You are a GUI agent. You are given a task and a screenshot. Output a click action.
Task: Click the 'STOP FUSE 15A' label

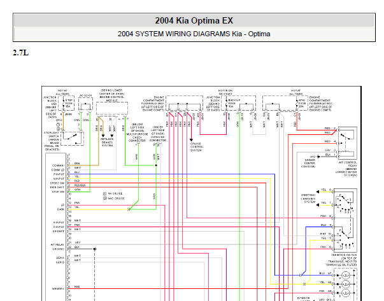click(x=69, y=103)
